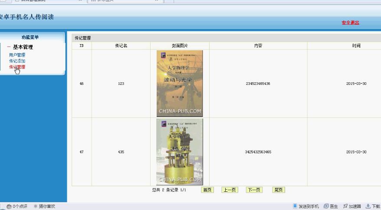This screenshot has height=210, width=381.
Task: Select content cell 3425432563465
Action: pyautogui.click(x=258, y=152)
